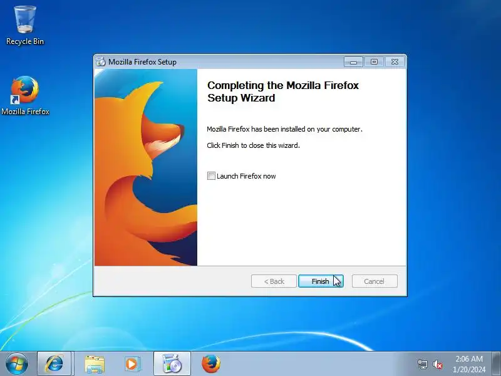This screenshot has height=376, width=501.
Task: Click the Firefox fox artwork panel
Action: point(146,167)
